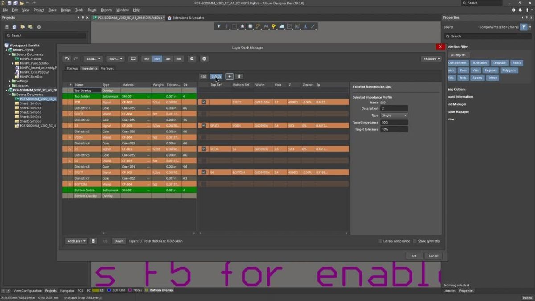Open Layer Stack Manager settings gear icon

coord(192,58)
